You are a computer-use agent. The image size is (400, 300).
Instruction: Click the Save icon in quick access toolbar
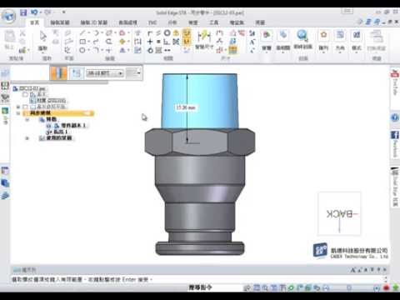(23, 12)
